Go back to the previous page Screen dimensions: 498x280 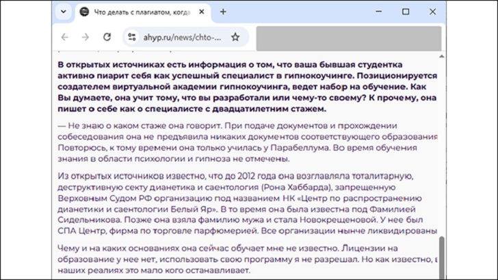(64, 37)
